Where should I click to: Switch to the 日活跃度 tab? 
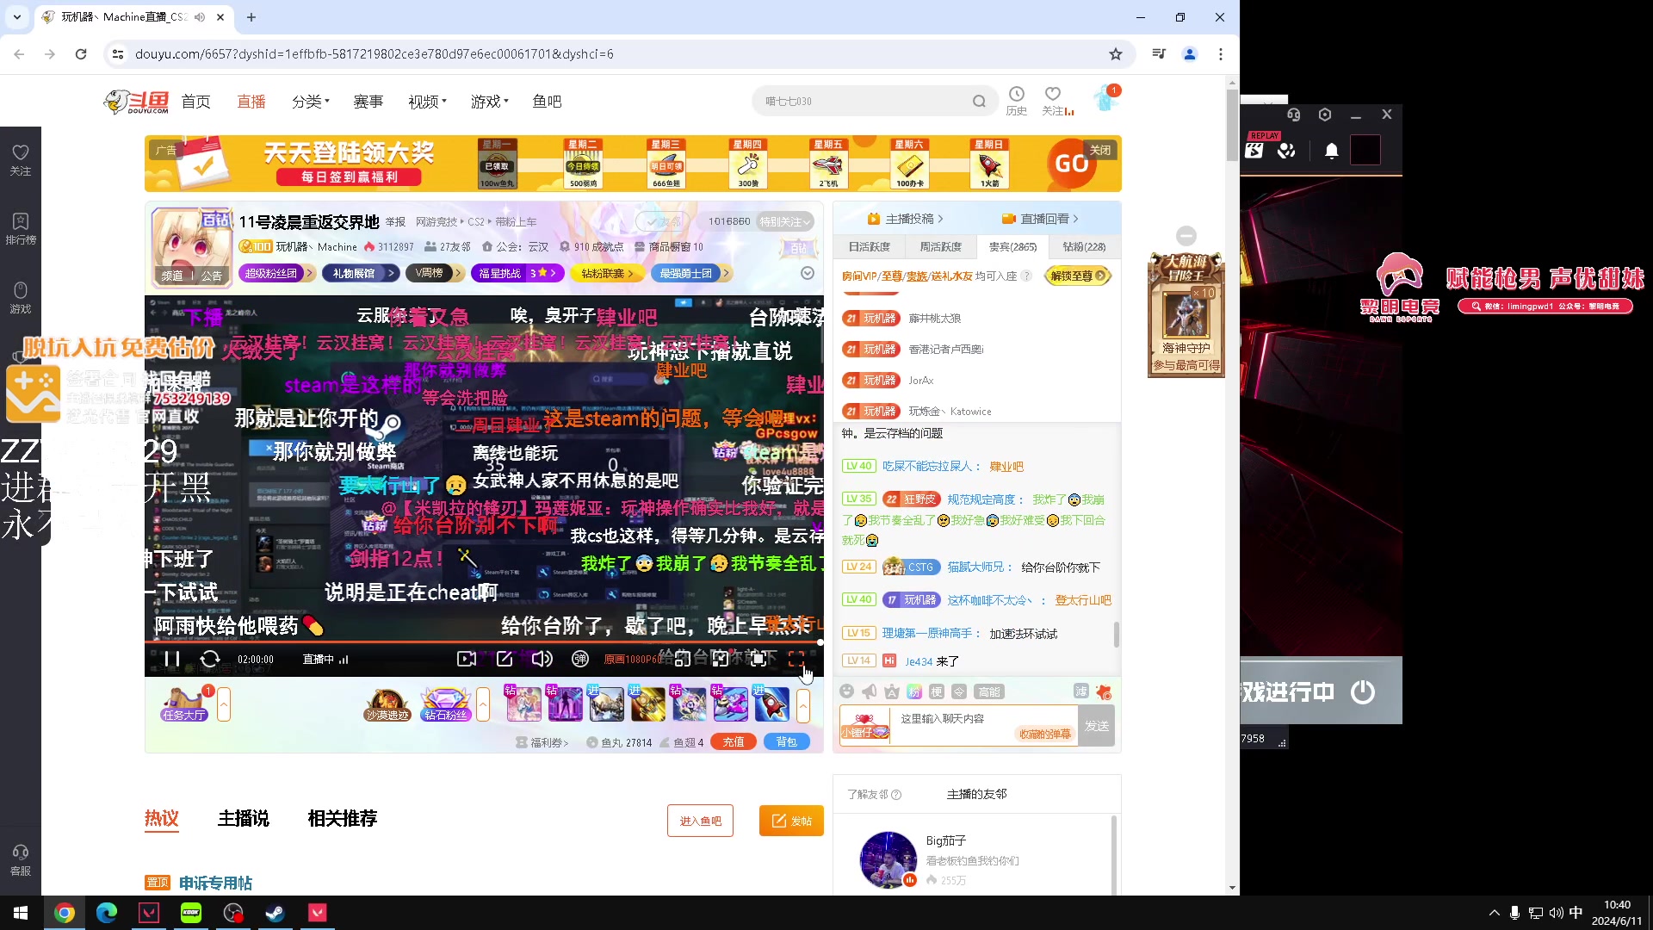click(x=870, y=247)
